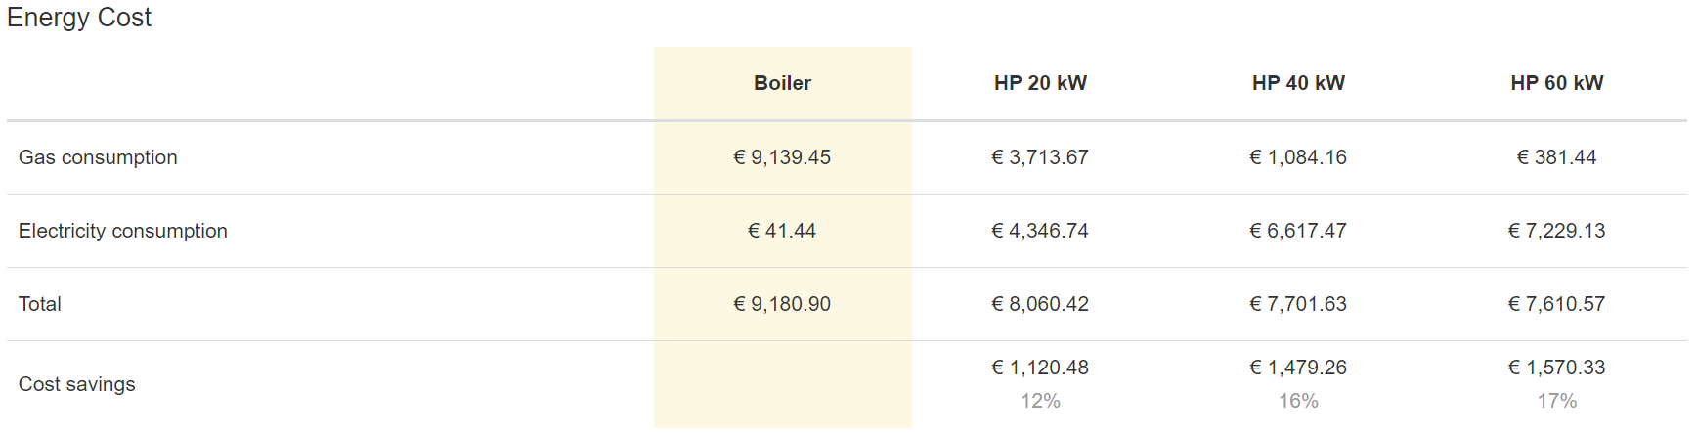Select the Cost savings row label
The height and width of the screenshot is (433, 1696).
coord(76,384)
